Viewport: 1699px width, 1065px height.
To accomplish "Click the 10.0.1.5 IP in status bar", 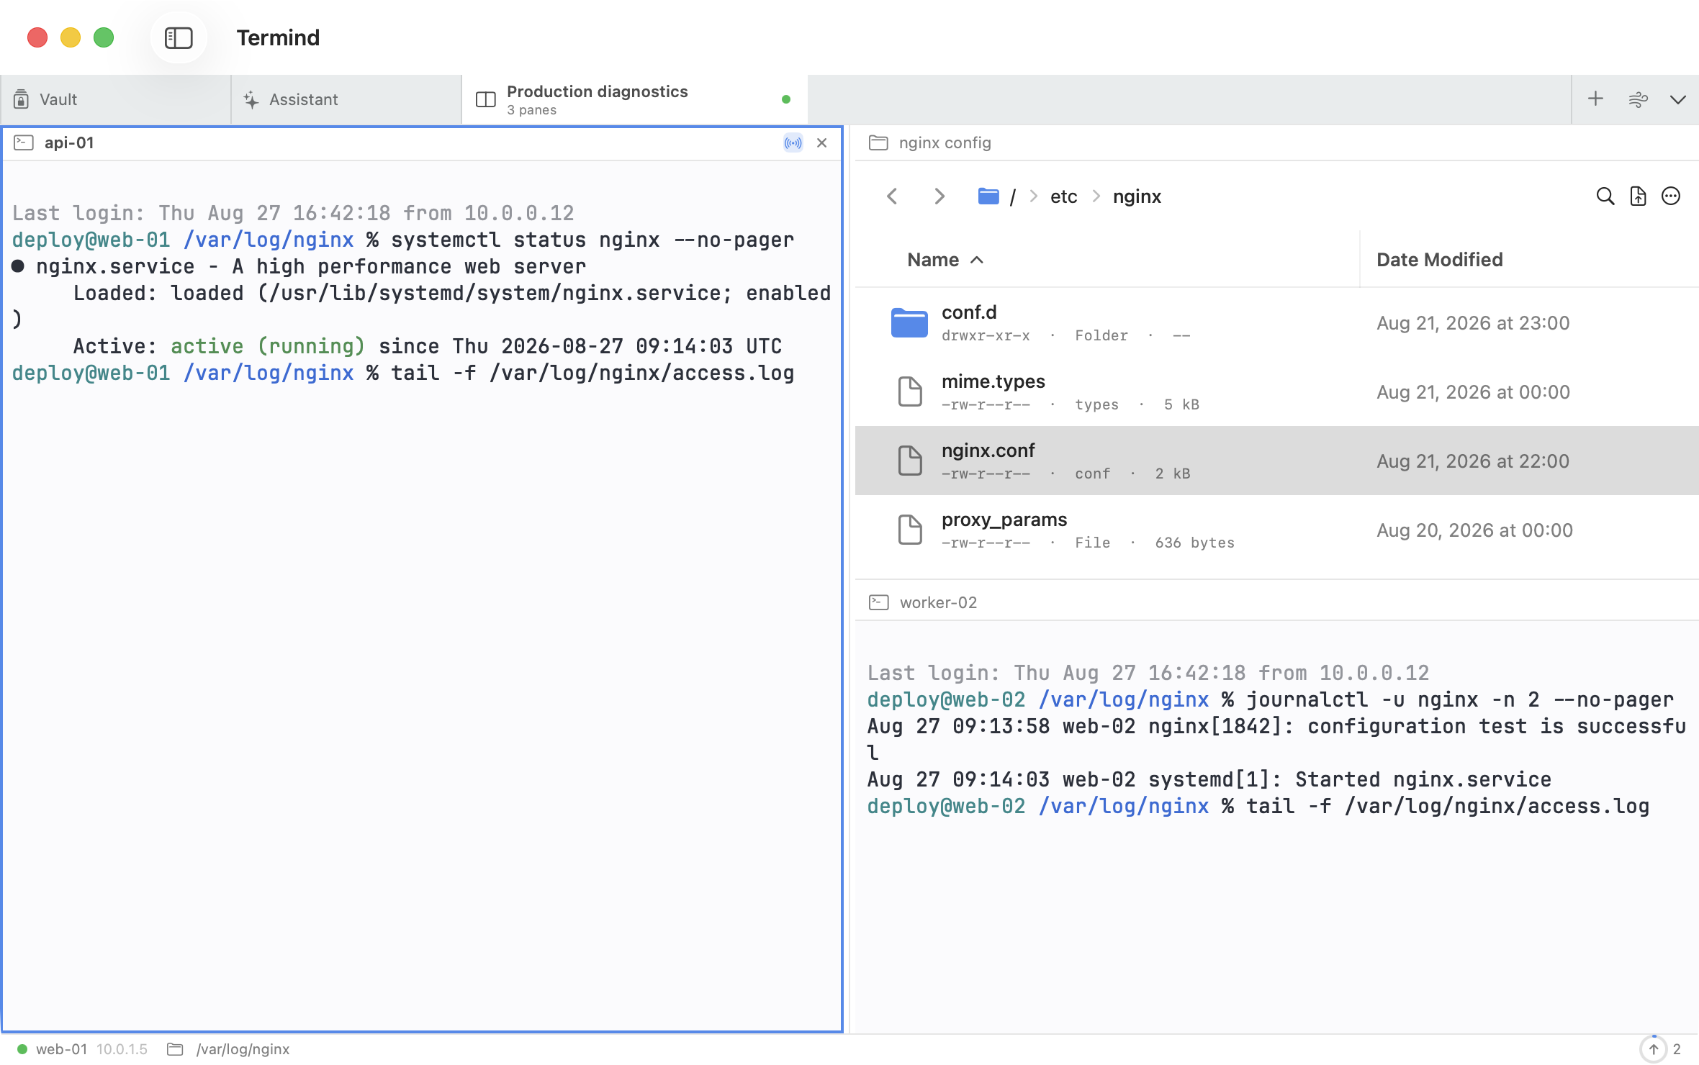I will click(122, 1049).
